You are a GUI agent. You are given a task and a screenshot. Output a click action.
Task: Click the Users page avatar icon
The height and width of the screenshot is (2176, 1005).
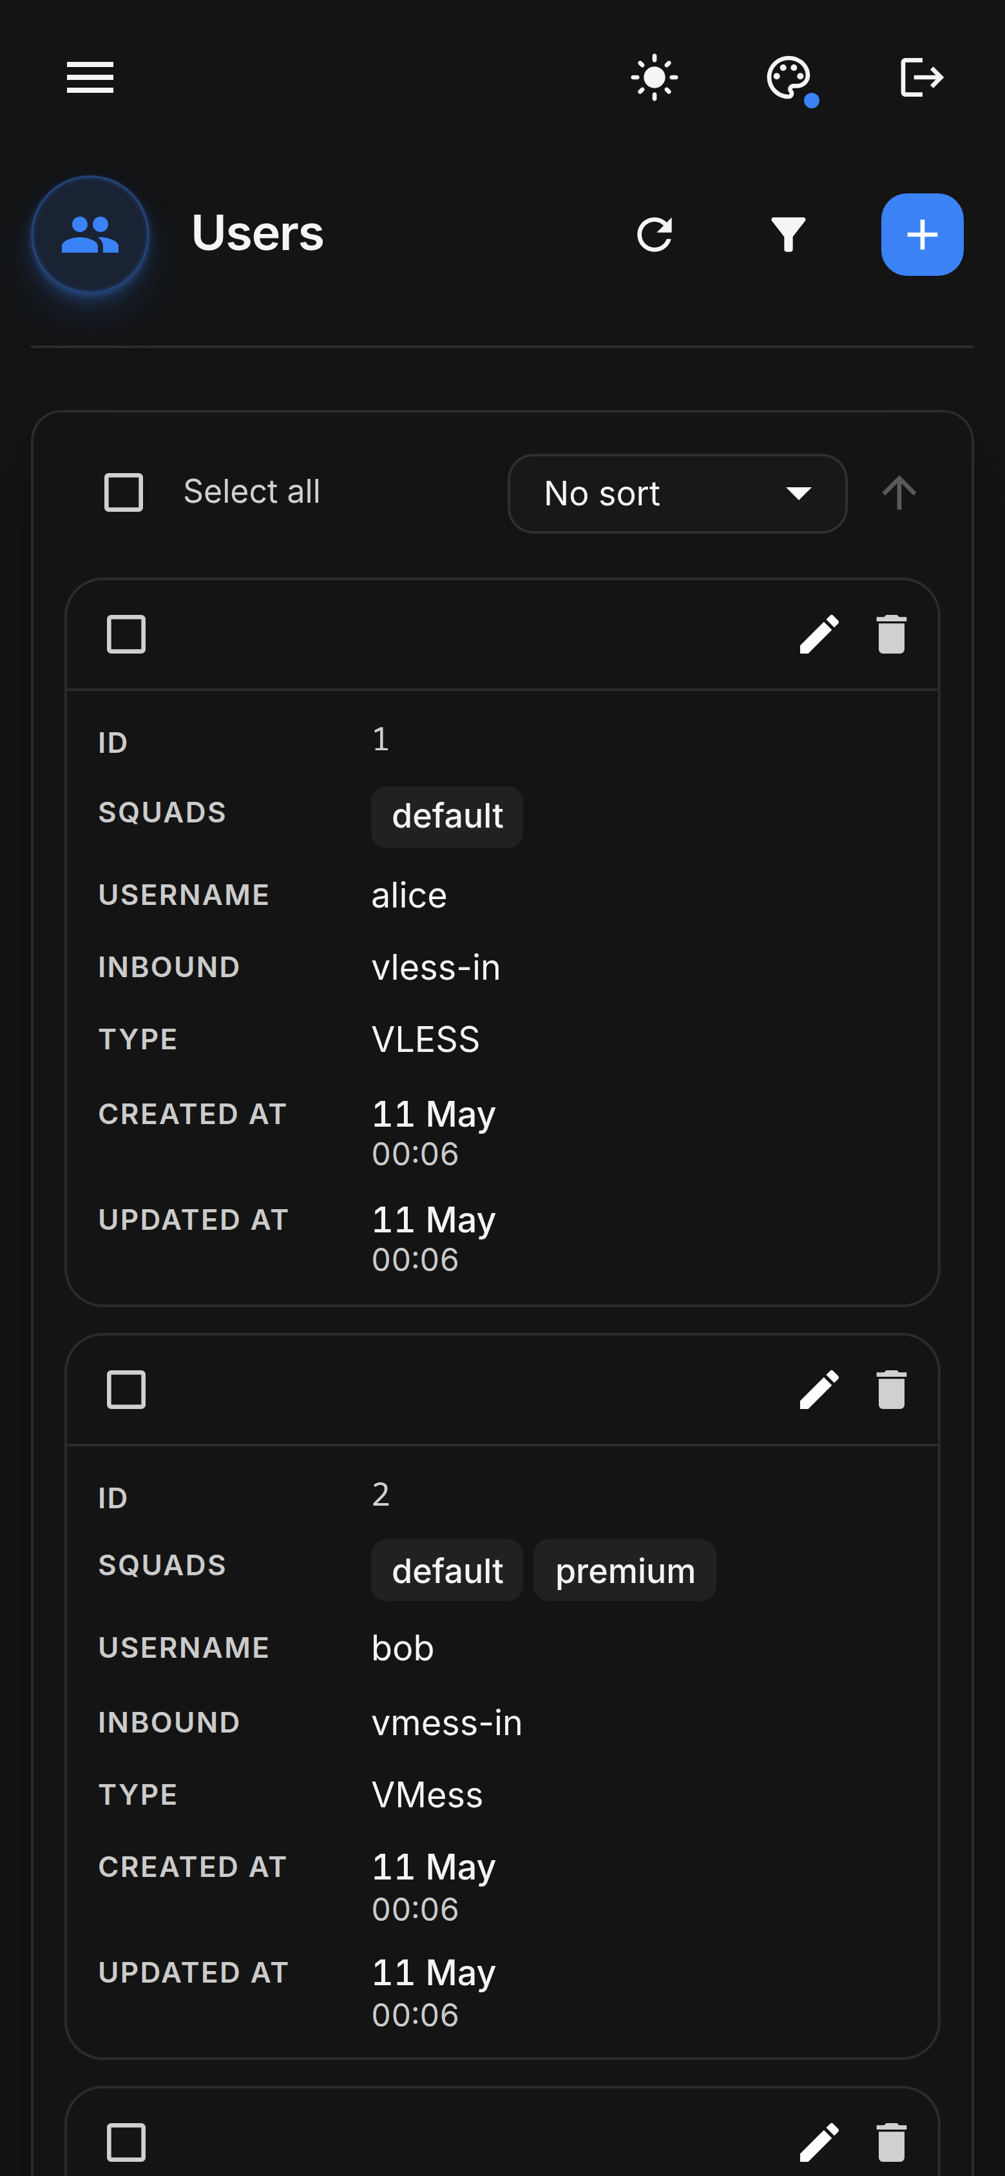coord(90,235)
